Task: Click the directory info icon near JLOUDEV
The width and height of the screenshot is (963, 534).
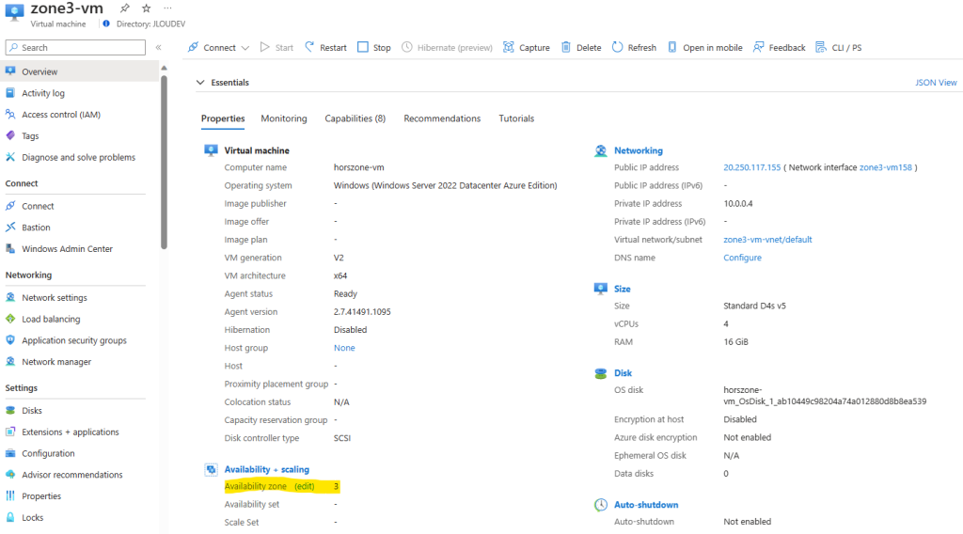Action: tap(106, 24)
